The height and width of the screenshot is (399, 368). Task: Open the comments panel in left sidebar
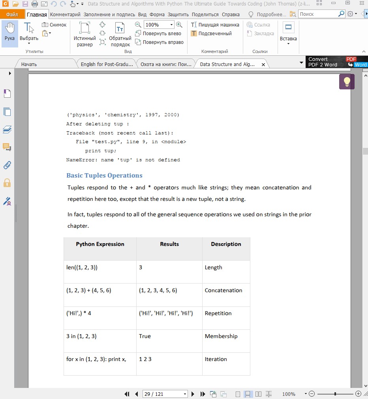point(7,147)
